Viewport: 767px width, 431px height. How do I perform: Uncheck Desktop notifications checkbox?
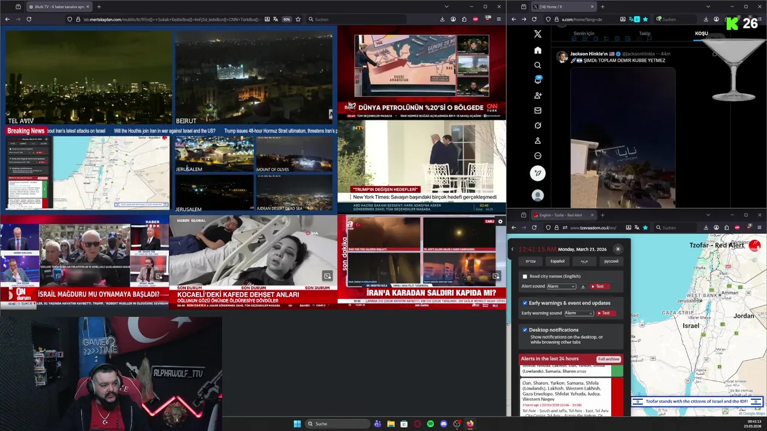pyautogui.click(x=525, y=330)
